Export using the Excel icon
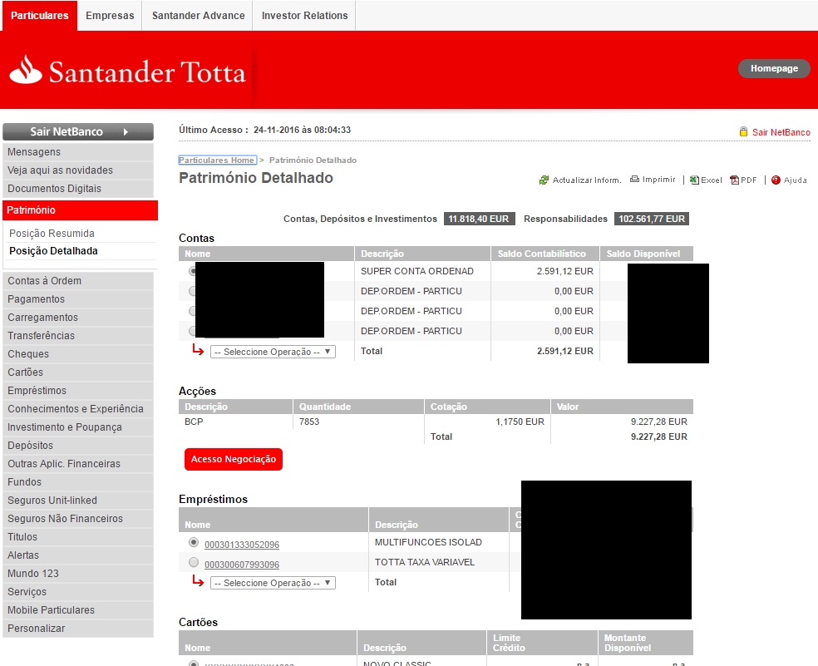The image size is (818, 666). coord(694,180)
